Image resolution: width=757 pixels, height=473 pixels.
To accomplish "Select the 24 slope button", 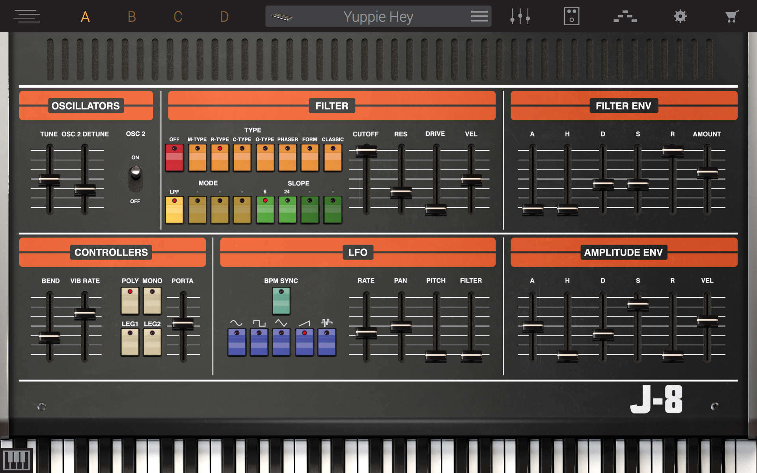I will coord(287,210).
